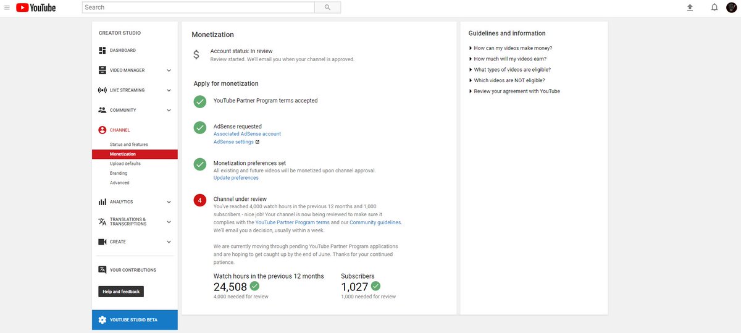Click the checkmark beside Partner Program terms accepted

click(199, 102)
